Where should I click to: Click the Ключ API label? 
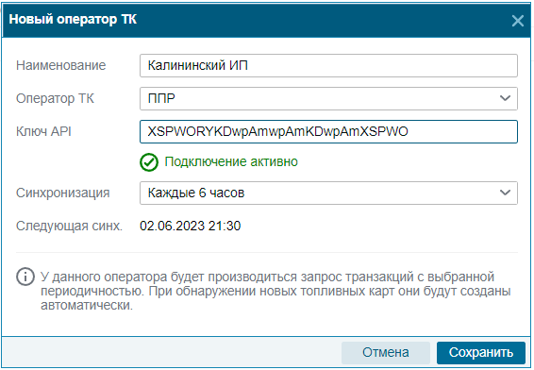(x=43, y=131)
